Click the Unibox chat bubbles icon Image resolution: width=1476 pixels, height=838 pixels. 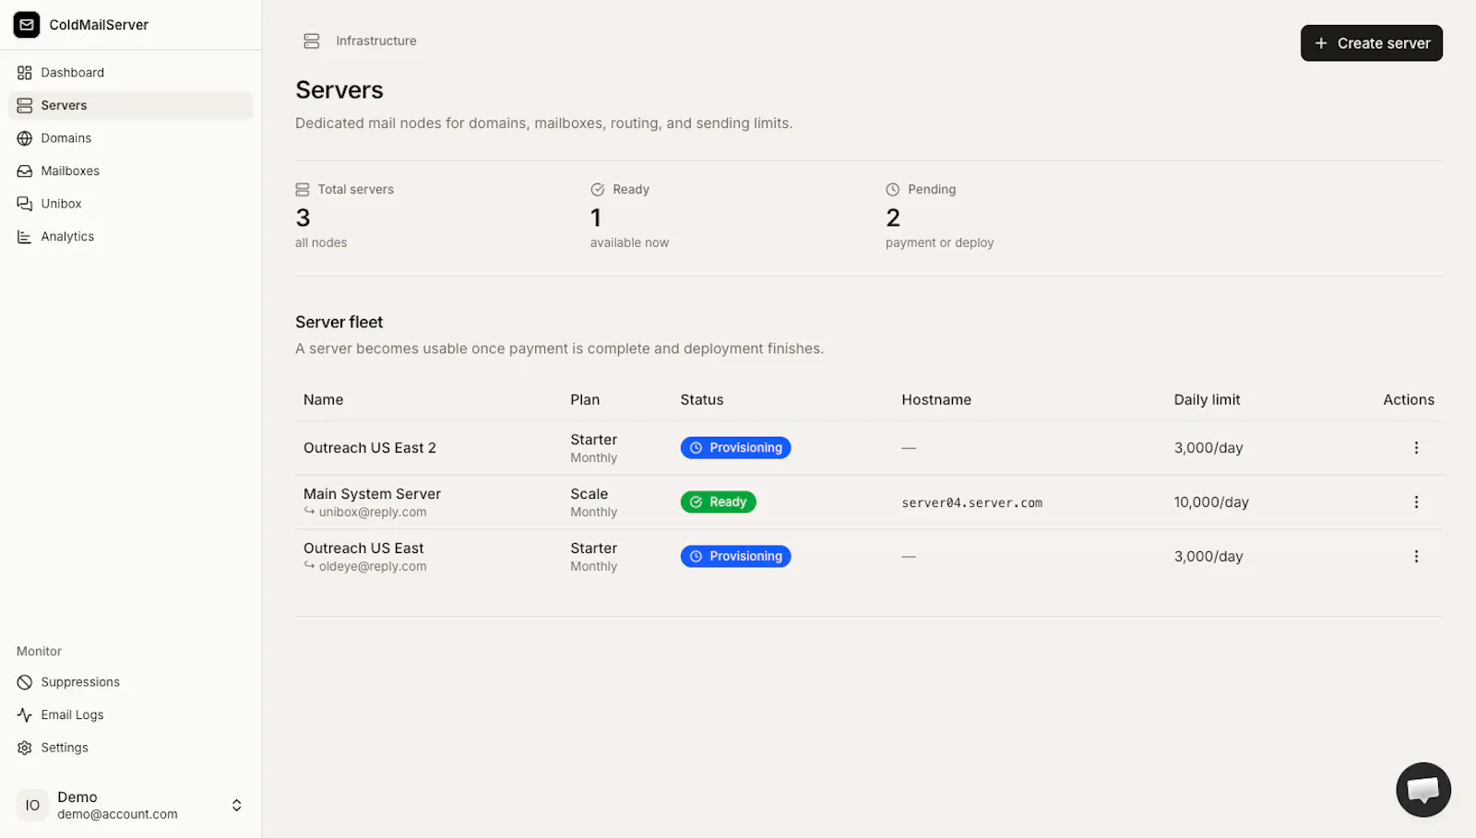pyautogui.click(x=25, y=204)
